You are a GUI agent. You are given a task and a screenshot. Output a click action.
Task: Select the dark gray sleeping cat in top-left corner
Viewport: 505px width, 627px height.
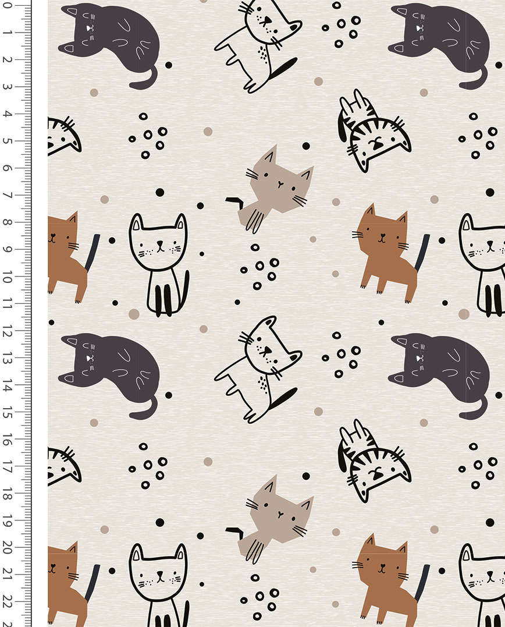click(x=110, y=44)
